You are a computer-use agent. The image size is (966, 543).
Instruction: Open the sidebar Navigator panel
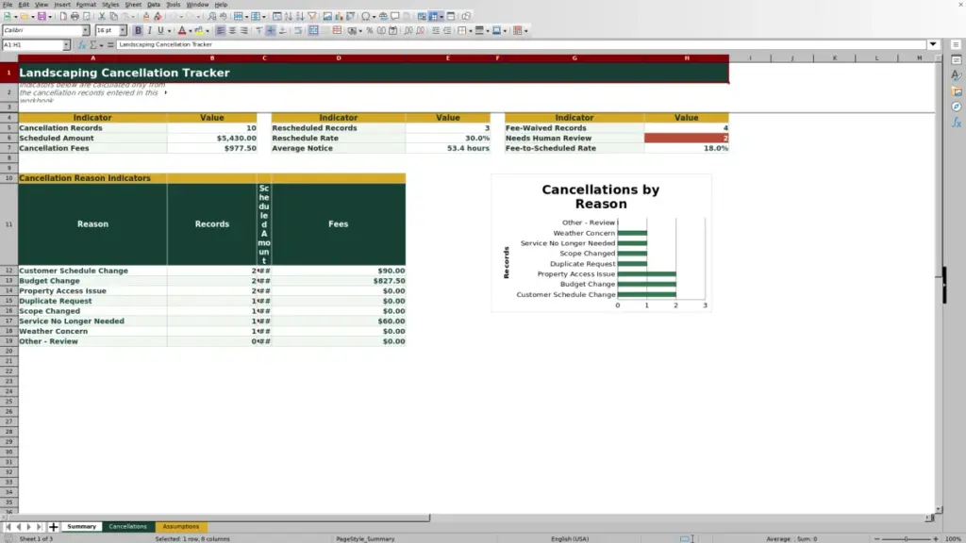coord(957,107)
